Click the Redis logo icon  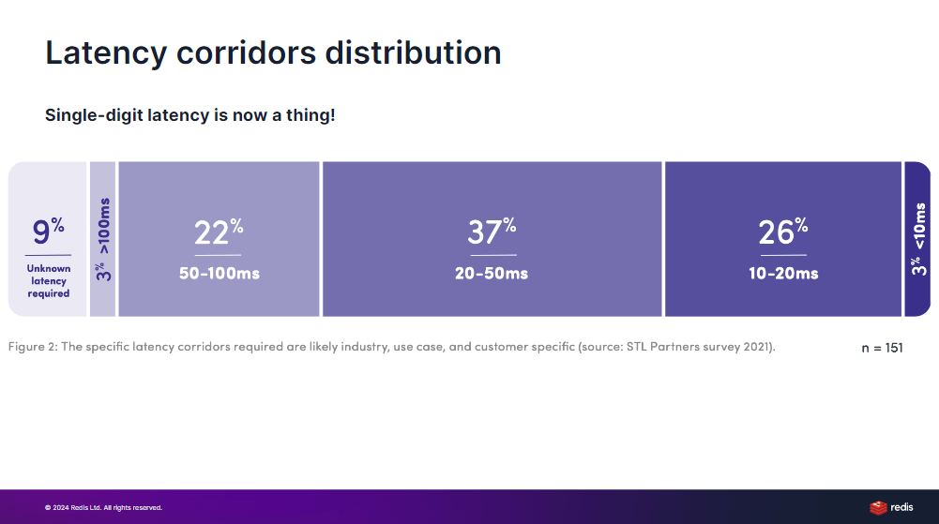coord(877,508)
